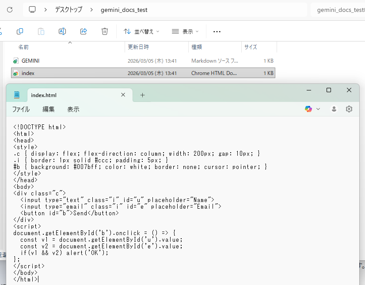The image size is (365, 285).
Task: Click the <!DOCTYPE html> line in Notepad
Action: 40,127
